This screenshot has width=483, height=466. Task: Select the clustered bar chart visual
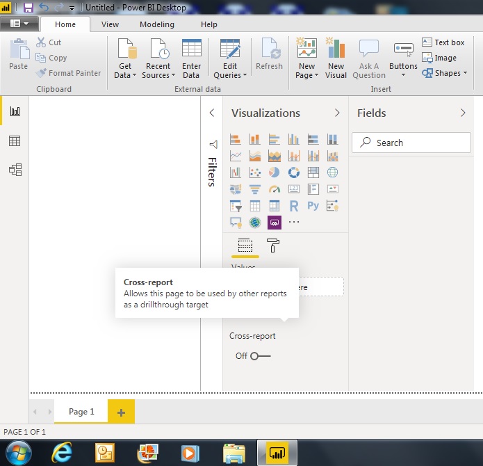pos(274,139)
